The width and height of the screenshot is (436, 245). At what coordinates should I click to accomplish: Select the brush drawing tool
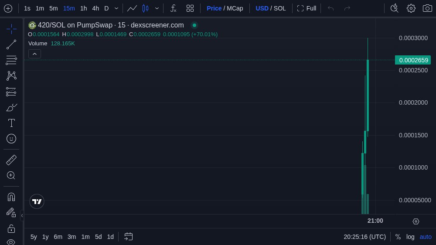click(x=11, y=107)
